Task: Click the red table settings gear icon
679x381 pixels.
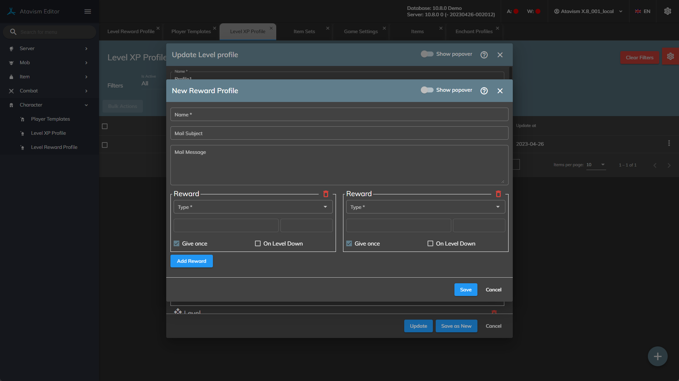Action: 670,56
